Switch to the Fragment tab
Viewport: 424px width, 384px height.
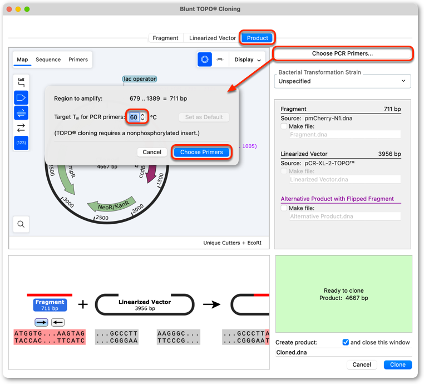[x=165, y=38]
